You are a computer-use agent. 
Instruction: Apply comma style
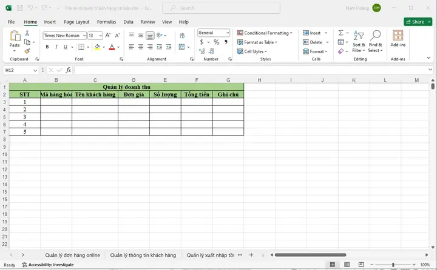coord(226,42)
